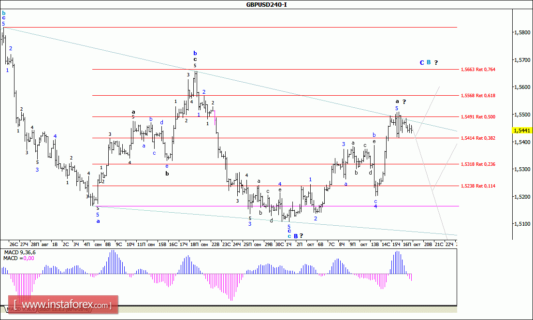Click the 18П date on time axis
533x320 pixels.
point(194,244)
